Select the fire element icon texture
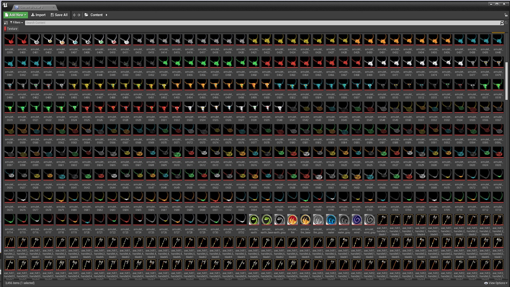Screen dimensions: 510x287 [292, 220]
